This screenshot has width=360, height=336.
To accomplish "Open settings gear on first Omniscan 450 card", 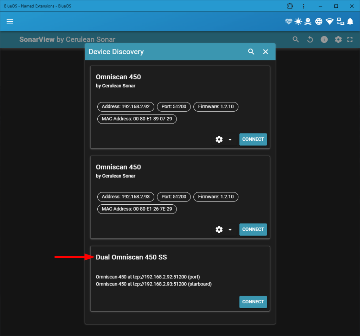I will coord(219,139).
